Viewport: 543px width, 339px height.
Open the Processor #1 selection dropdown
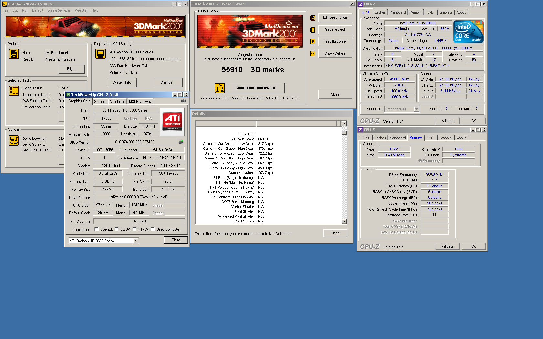(417, 109)
